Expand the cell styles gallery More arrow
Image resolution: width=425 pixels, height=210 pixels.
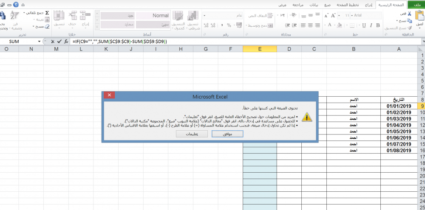click(97, 27)
